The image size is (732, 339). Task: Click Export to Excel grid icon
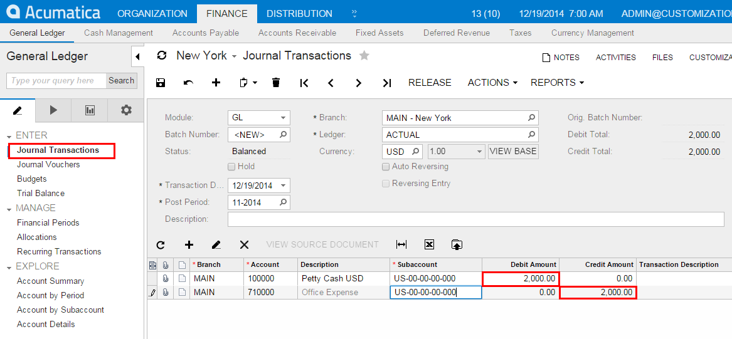tap(429, 245)
